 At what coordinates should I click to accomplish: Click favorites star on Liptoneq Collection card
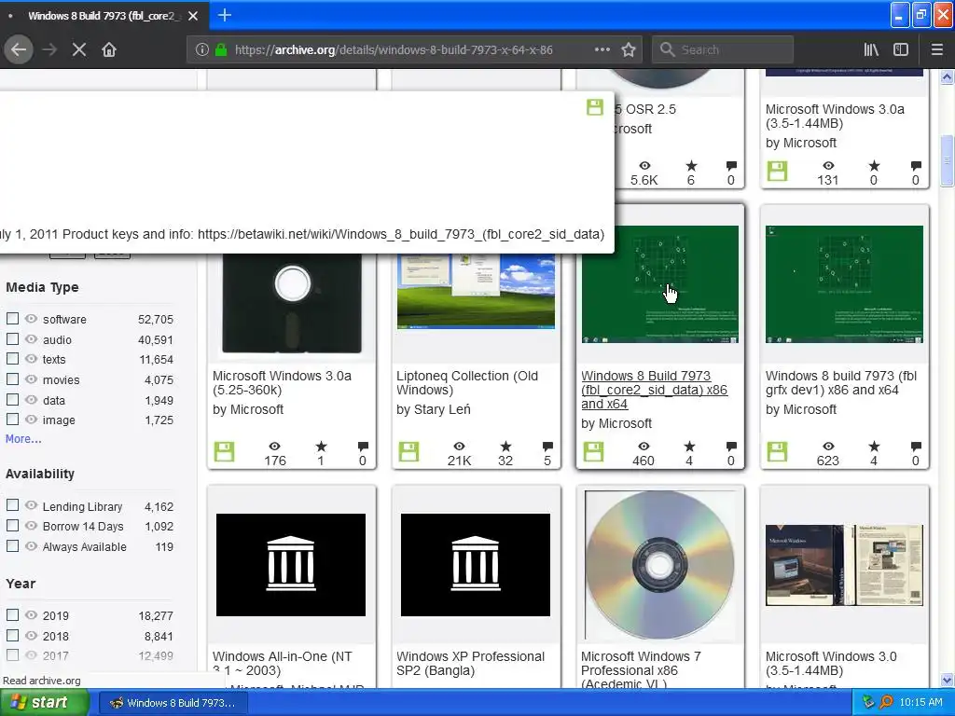505,447
